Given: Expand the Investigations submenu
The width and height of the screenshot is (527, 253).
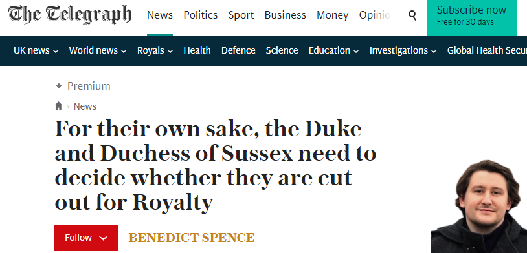Looking at the screenshot, I should (434, 51).
